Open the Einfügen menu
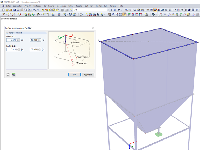 37,6
